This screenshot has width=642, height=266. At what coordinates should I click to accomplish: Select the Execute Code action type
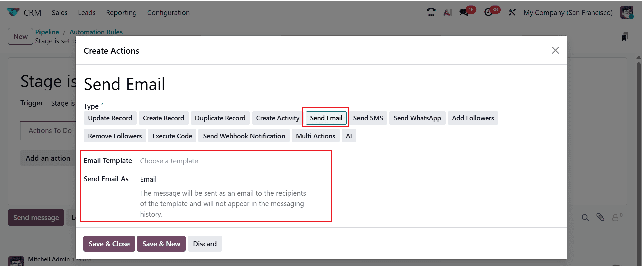coord(172,136)
